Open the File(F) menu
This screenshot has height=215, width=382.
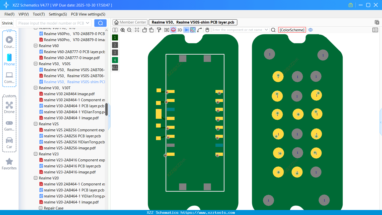pyautogui.click(x=10, y=14)
